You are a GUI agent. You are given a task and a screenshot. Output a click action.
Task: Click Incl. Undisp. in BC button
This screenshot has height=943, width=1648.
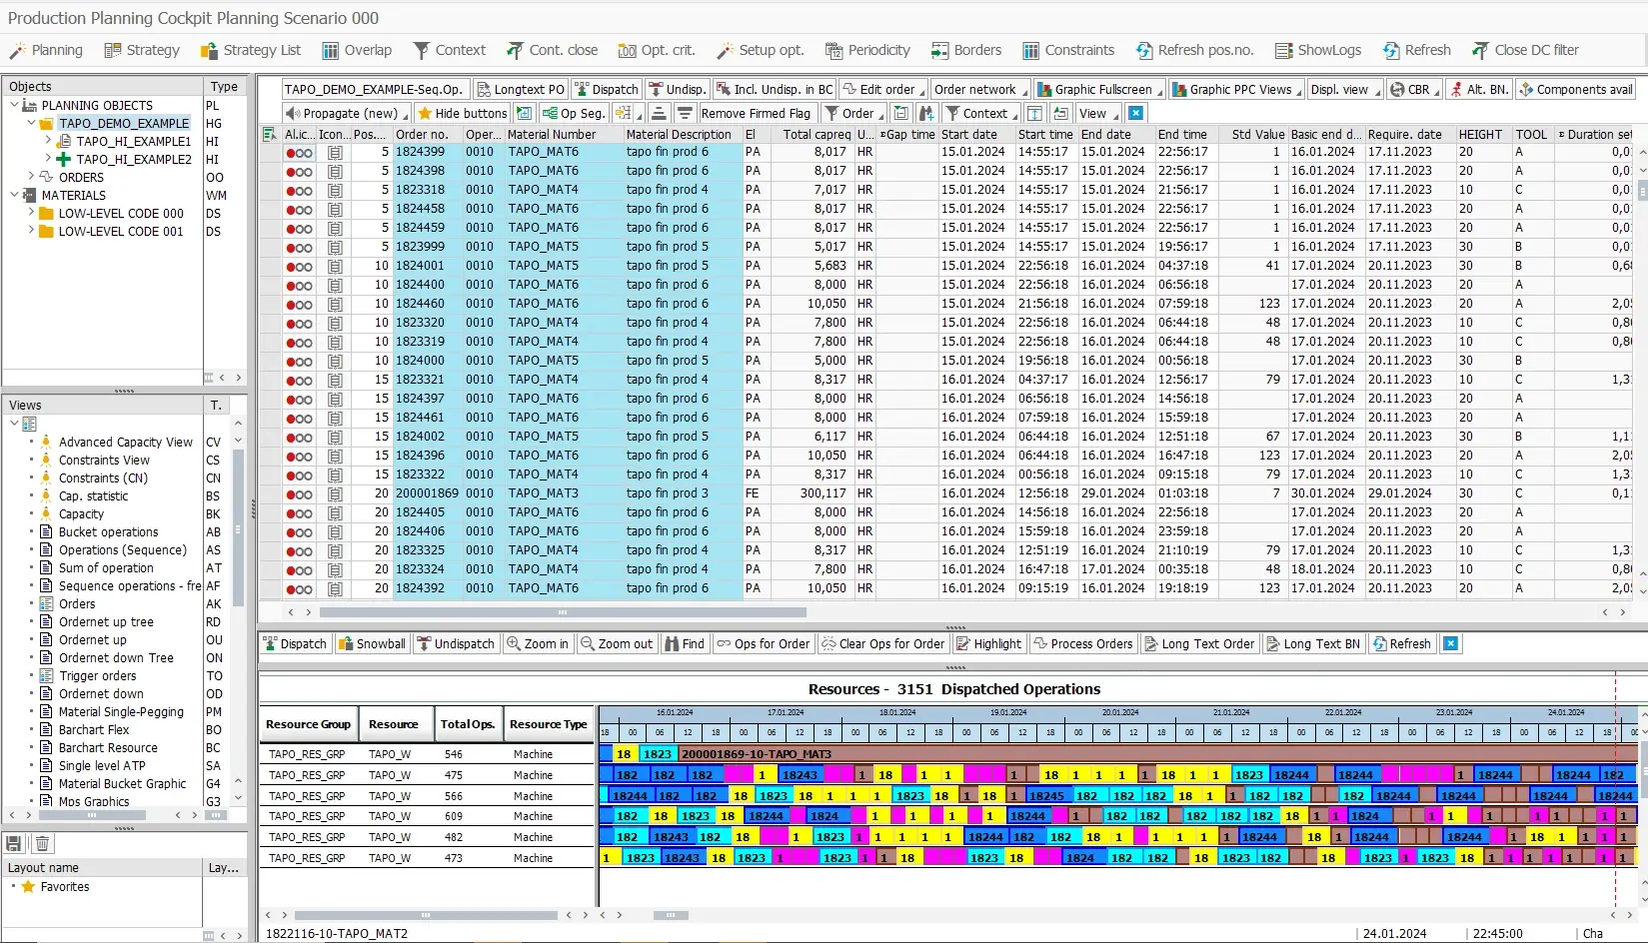pos(774,89)
